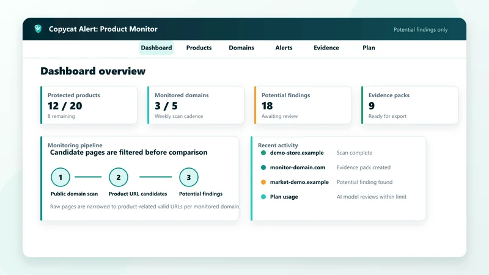489x275 pixels.
Task: Open the Potential findings card
Action: pyautogui.click(x=303, y=105)
